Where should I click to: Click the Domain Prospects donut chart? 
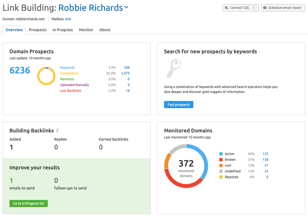(46, 76)
